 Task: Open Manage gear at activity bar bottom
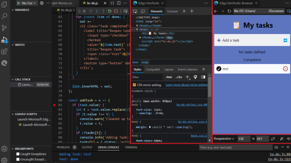4,160
